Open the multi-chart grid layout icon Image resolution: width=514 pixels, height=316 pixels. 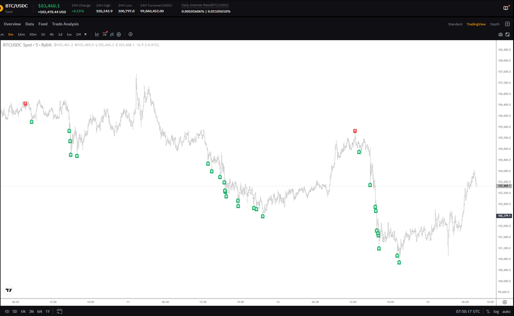pos(507,24)
